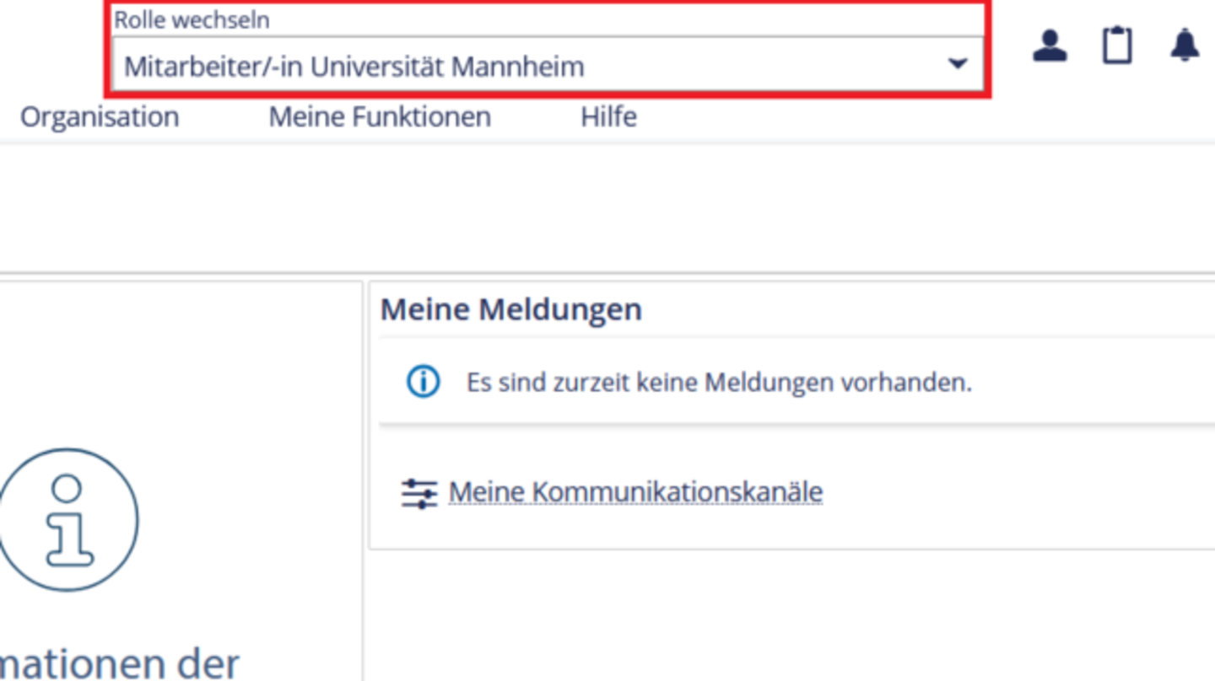Open the Meine Kommunikationskanäle link
The width and height of the screenshot is (1215, 681).
635,491
